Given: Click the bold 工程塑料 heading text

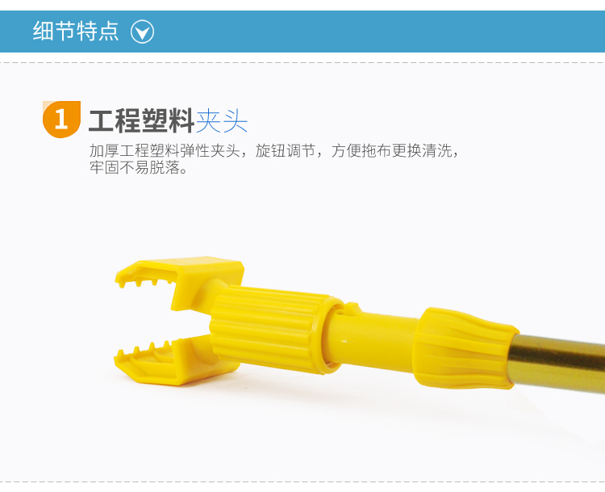Looking at the screenshot, I should (x=142, y=121).
